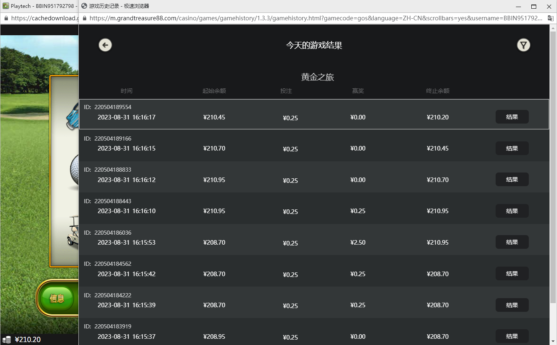This screenshot has width=557, height=345.
Task: Open 结果 for ID 220504184222
Action: coord(512,305)
